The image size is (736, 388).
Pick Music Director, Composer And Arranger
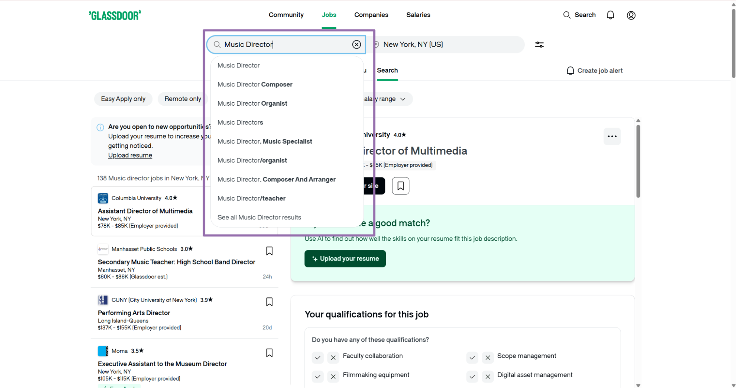pos(287,180)
